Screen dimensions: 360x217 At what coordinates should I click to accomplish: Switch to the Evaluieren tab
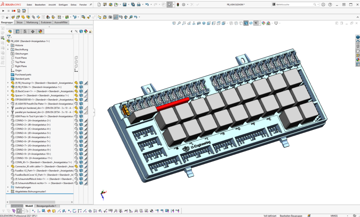[x=46, y=22]
